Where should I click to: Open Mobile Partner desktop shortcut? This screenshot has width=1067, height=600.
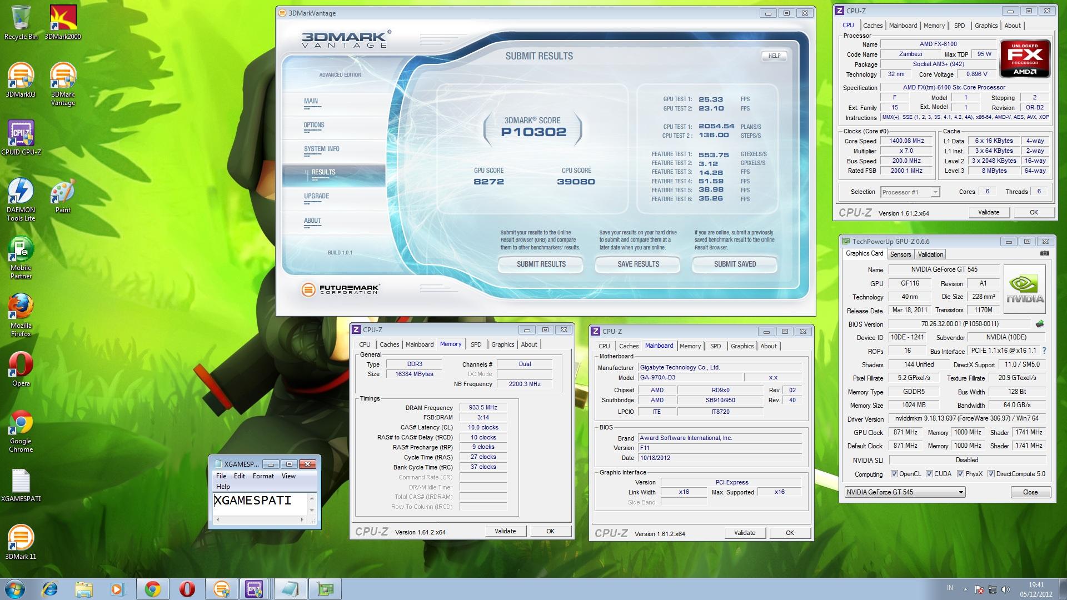[21, 257]
